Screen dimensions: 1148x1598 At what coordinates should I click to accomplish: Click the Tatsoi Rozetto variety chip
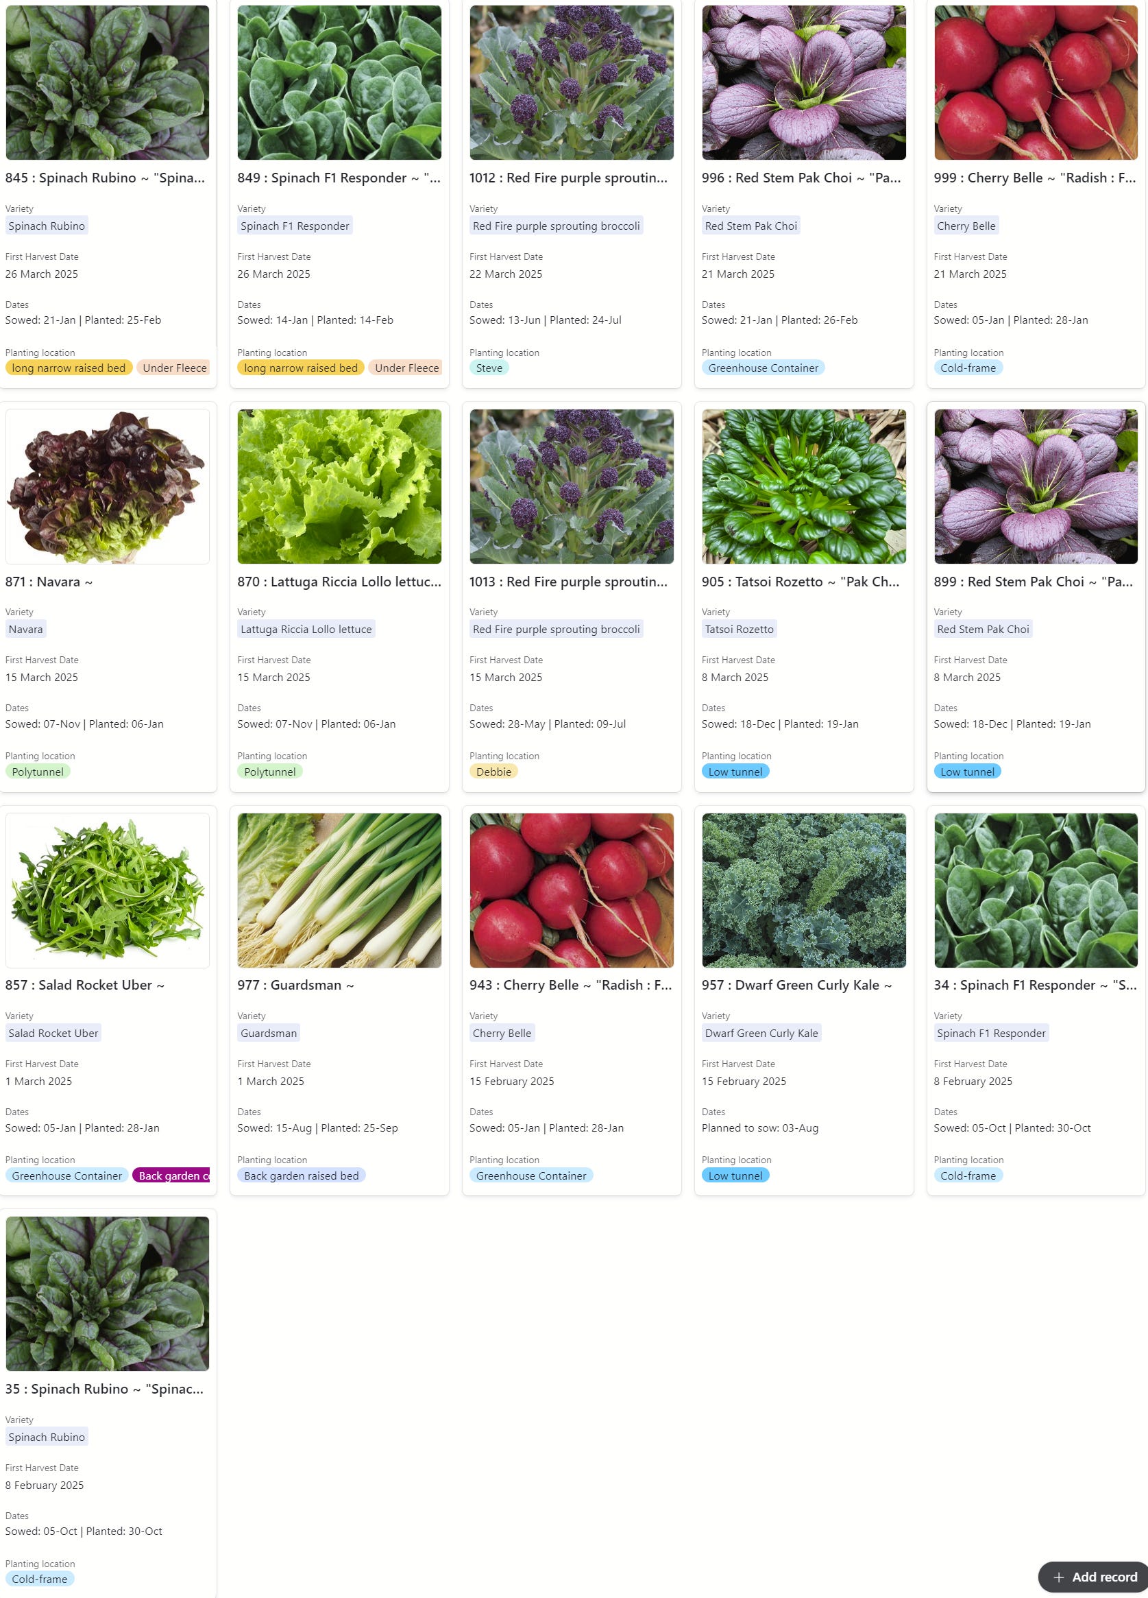coord(739,629)
